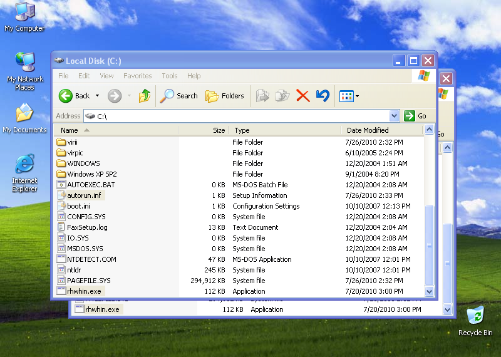Select the WINDOWS folder icon
The image size is (501, 357).
click(61, 163)
